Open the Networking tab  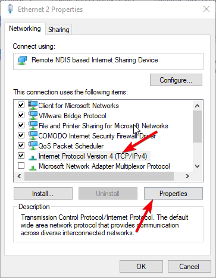(x=25, y=29)
